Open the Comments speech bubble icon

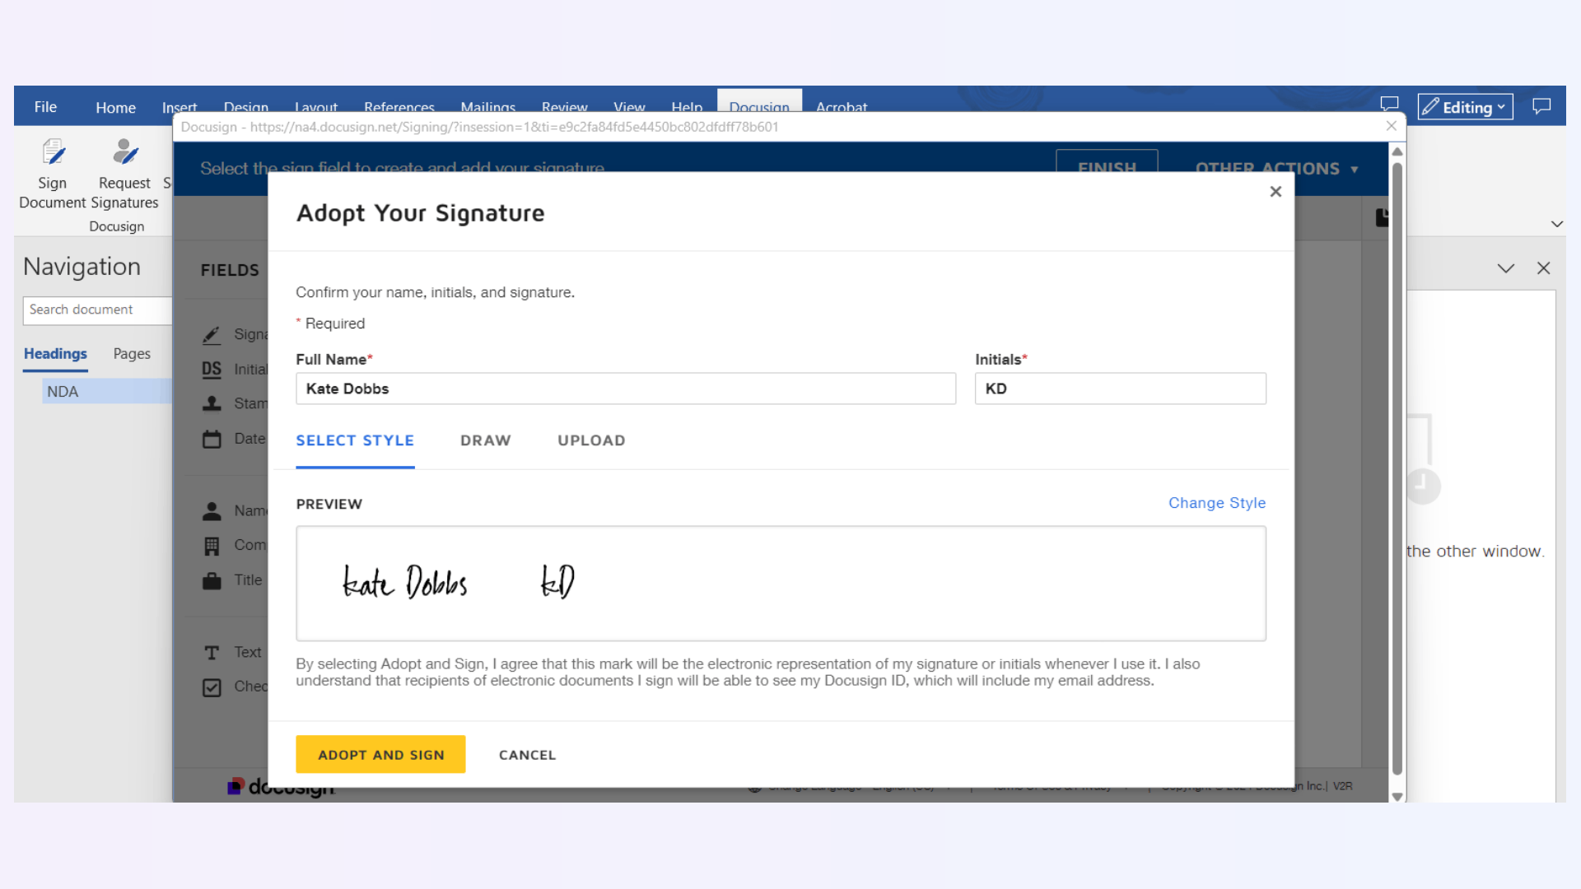point(1541,107)
